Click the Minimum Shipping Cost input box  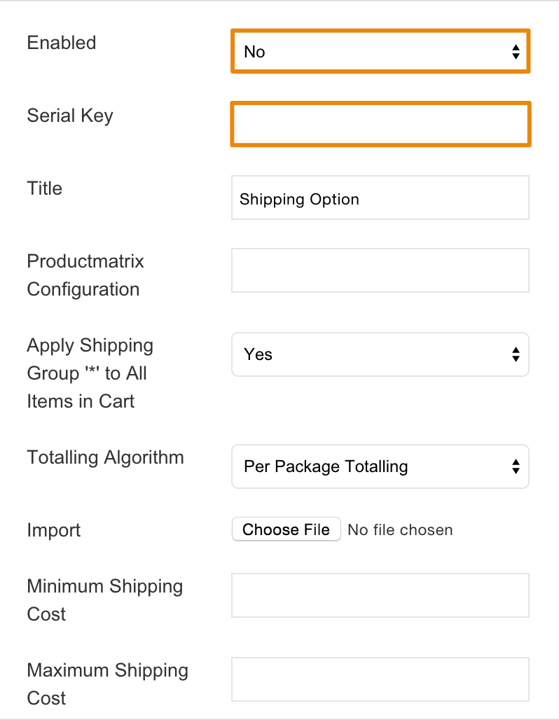(380, 595)
